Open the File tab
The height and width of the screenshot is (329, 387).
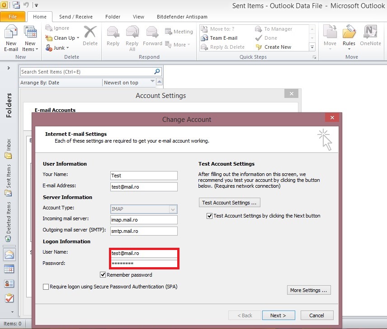pos(13,17)
